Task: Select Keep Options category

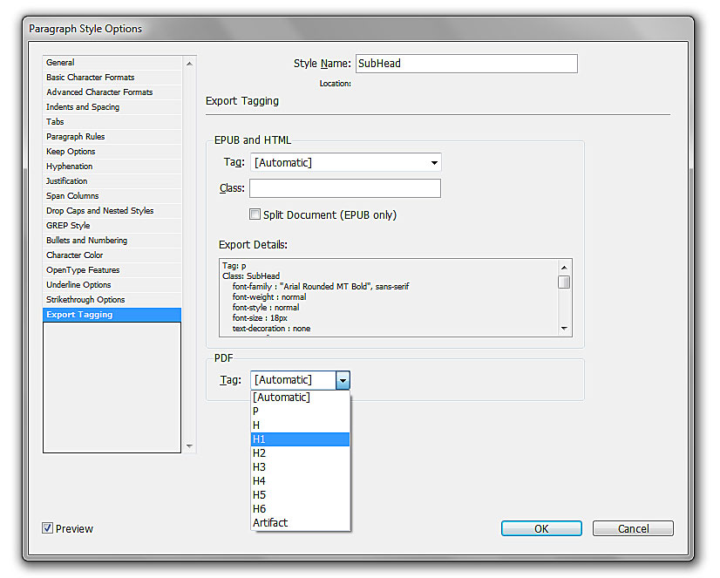Action: pyautogui.click(x=112, y=152)
